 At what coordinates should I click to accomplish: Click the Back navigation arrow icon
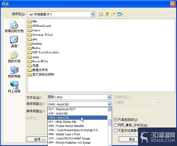coord(101,15)
